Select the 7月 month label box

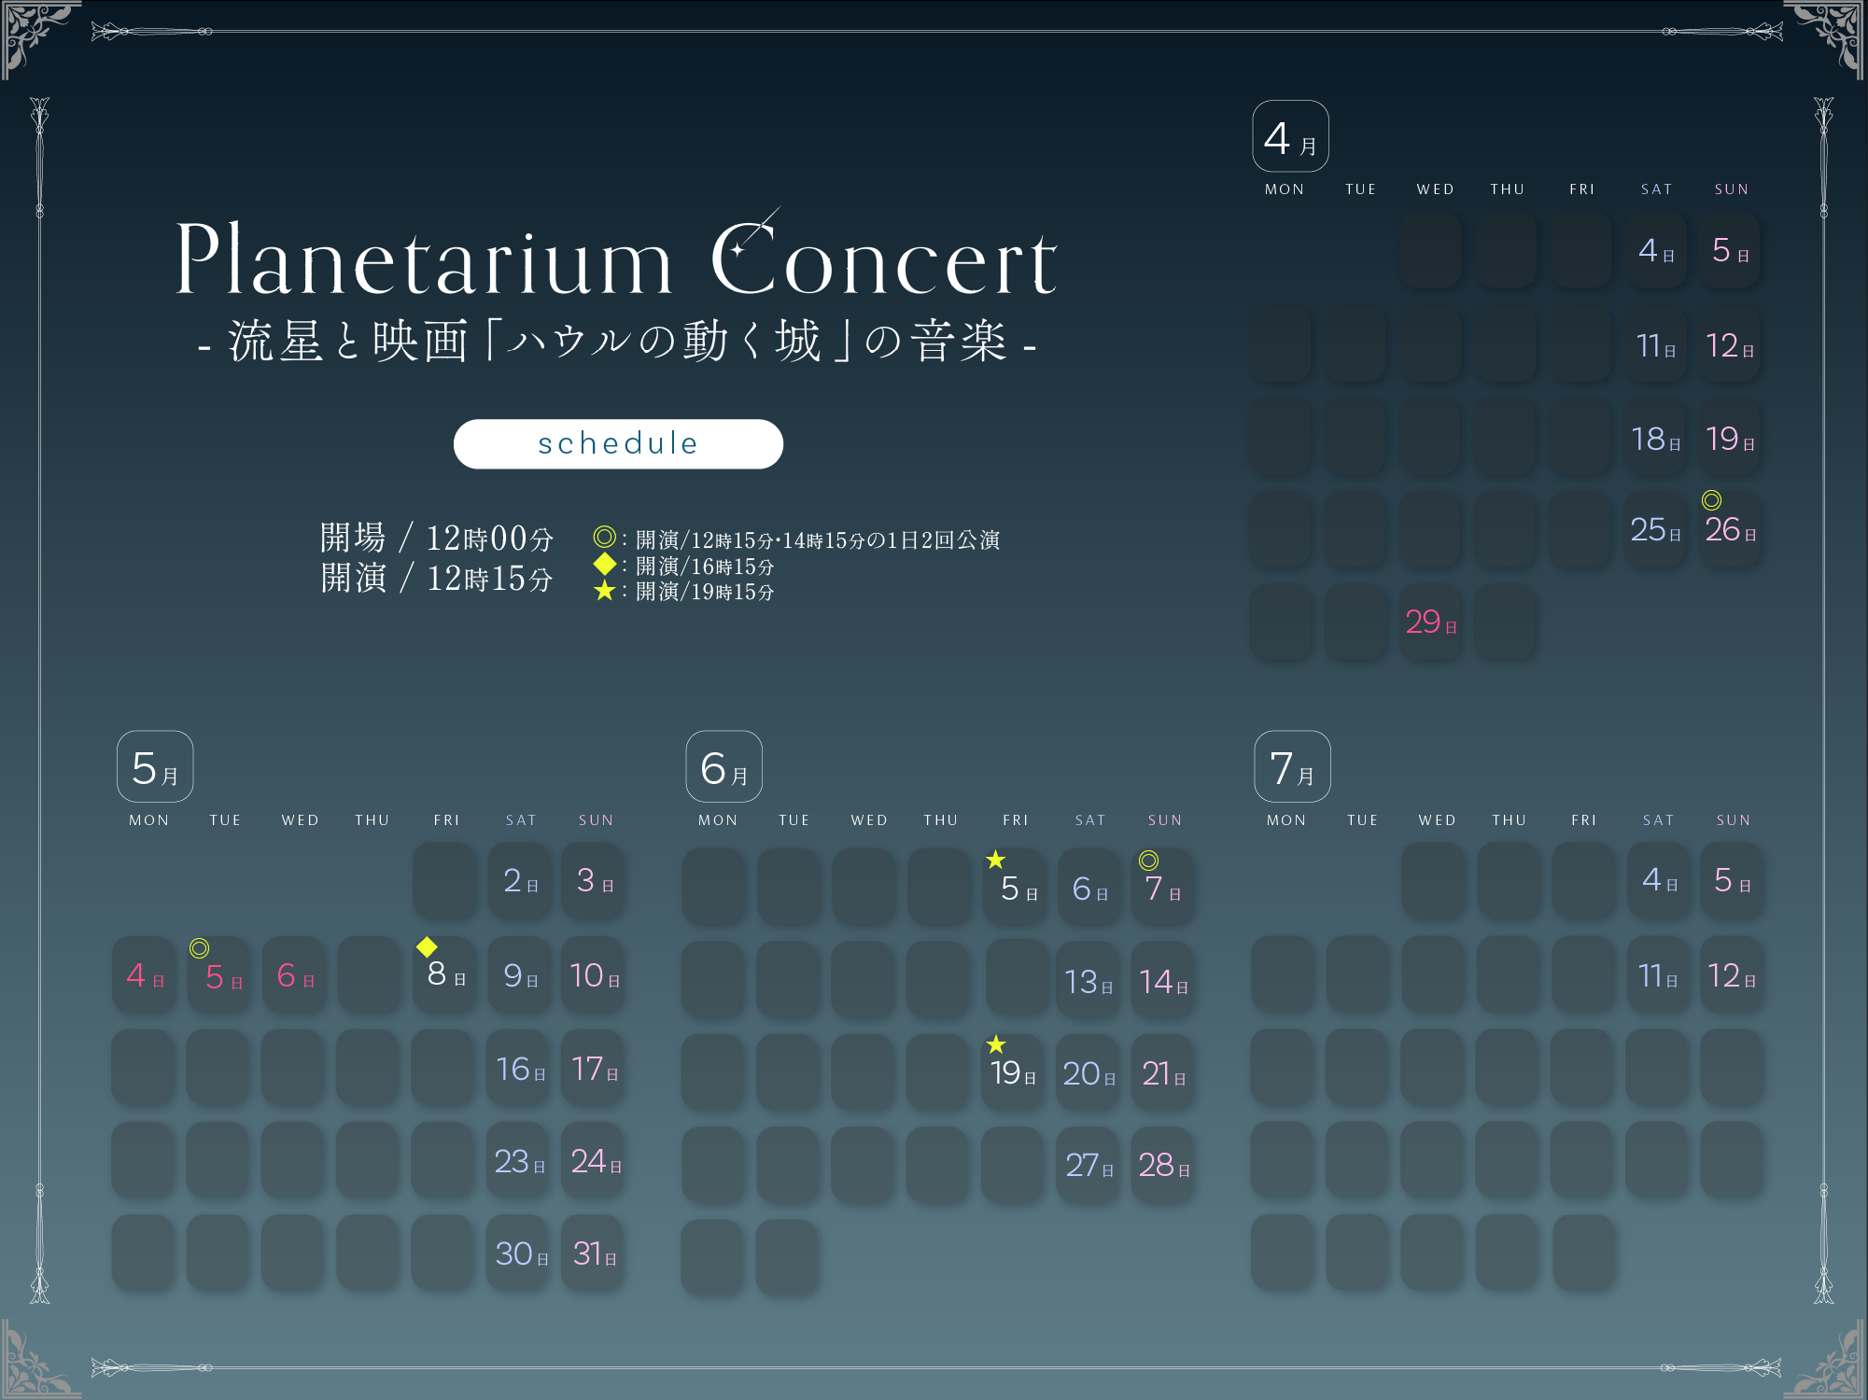1292,767
